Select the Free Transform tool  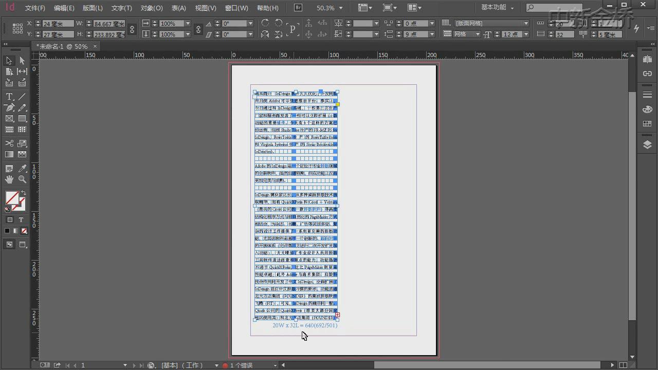(x=22, y=143)
